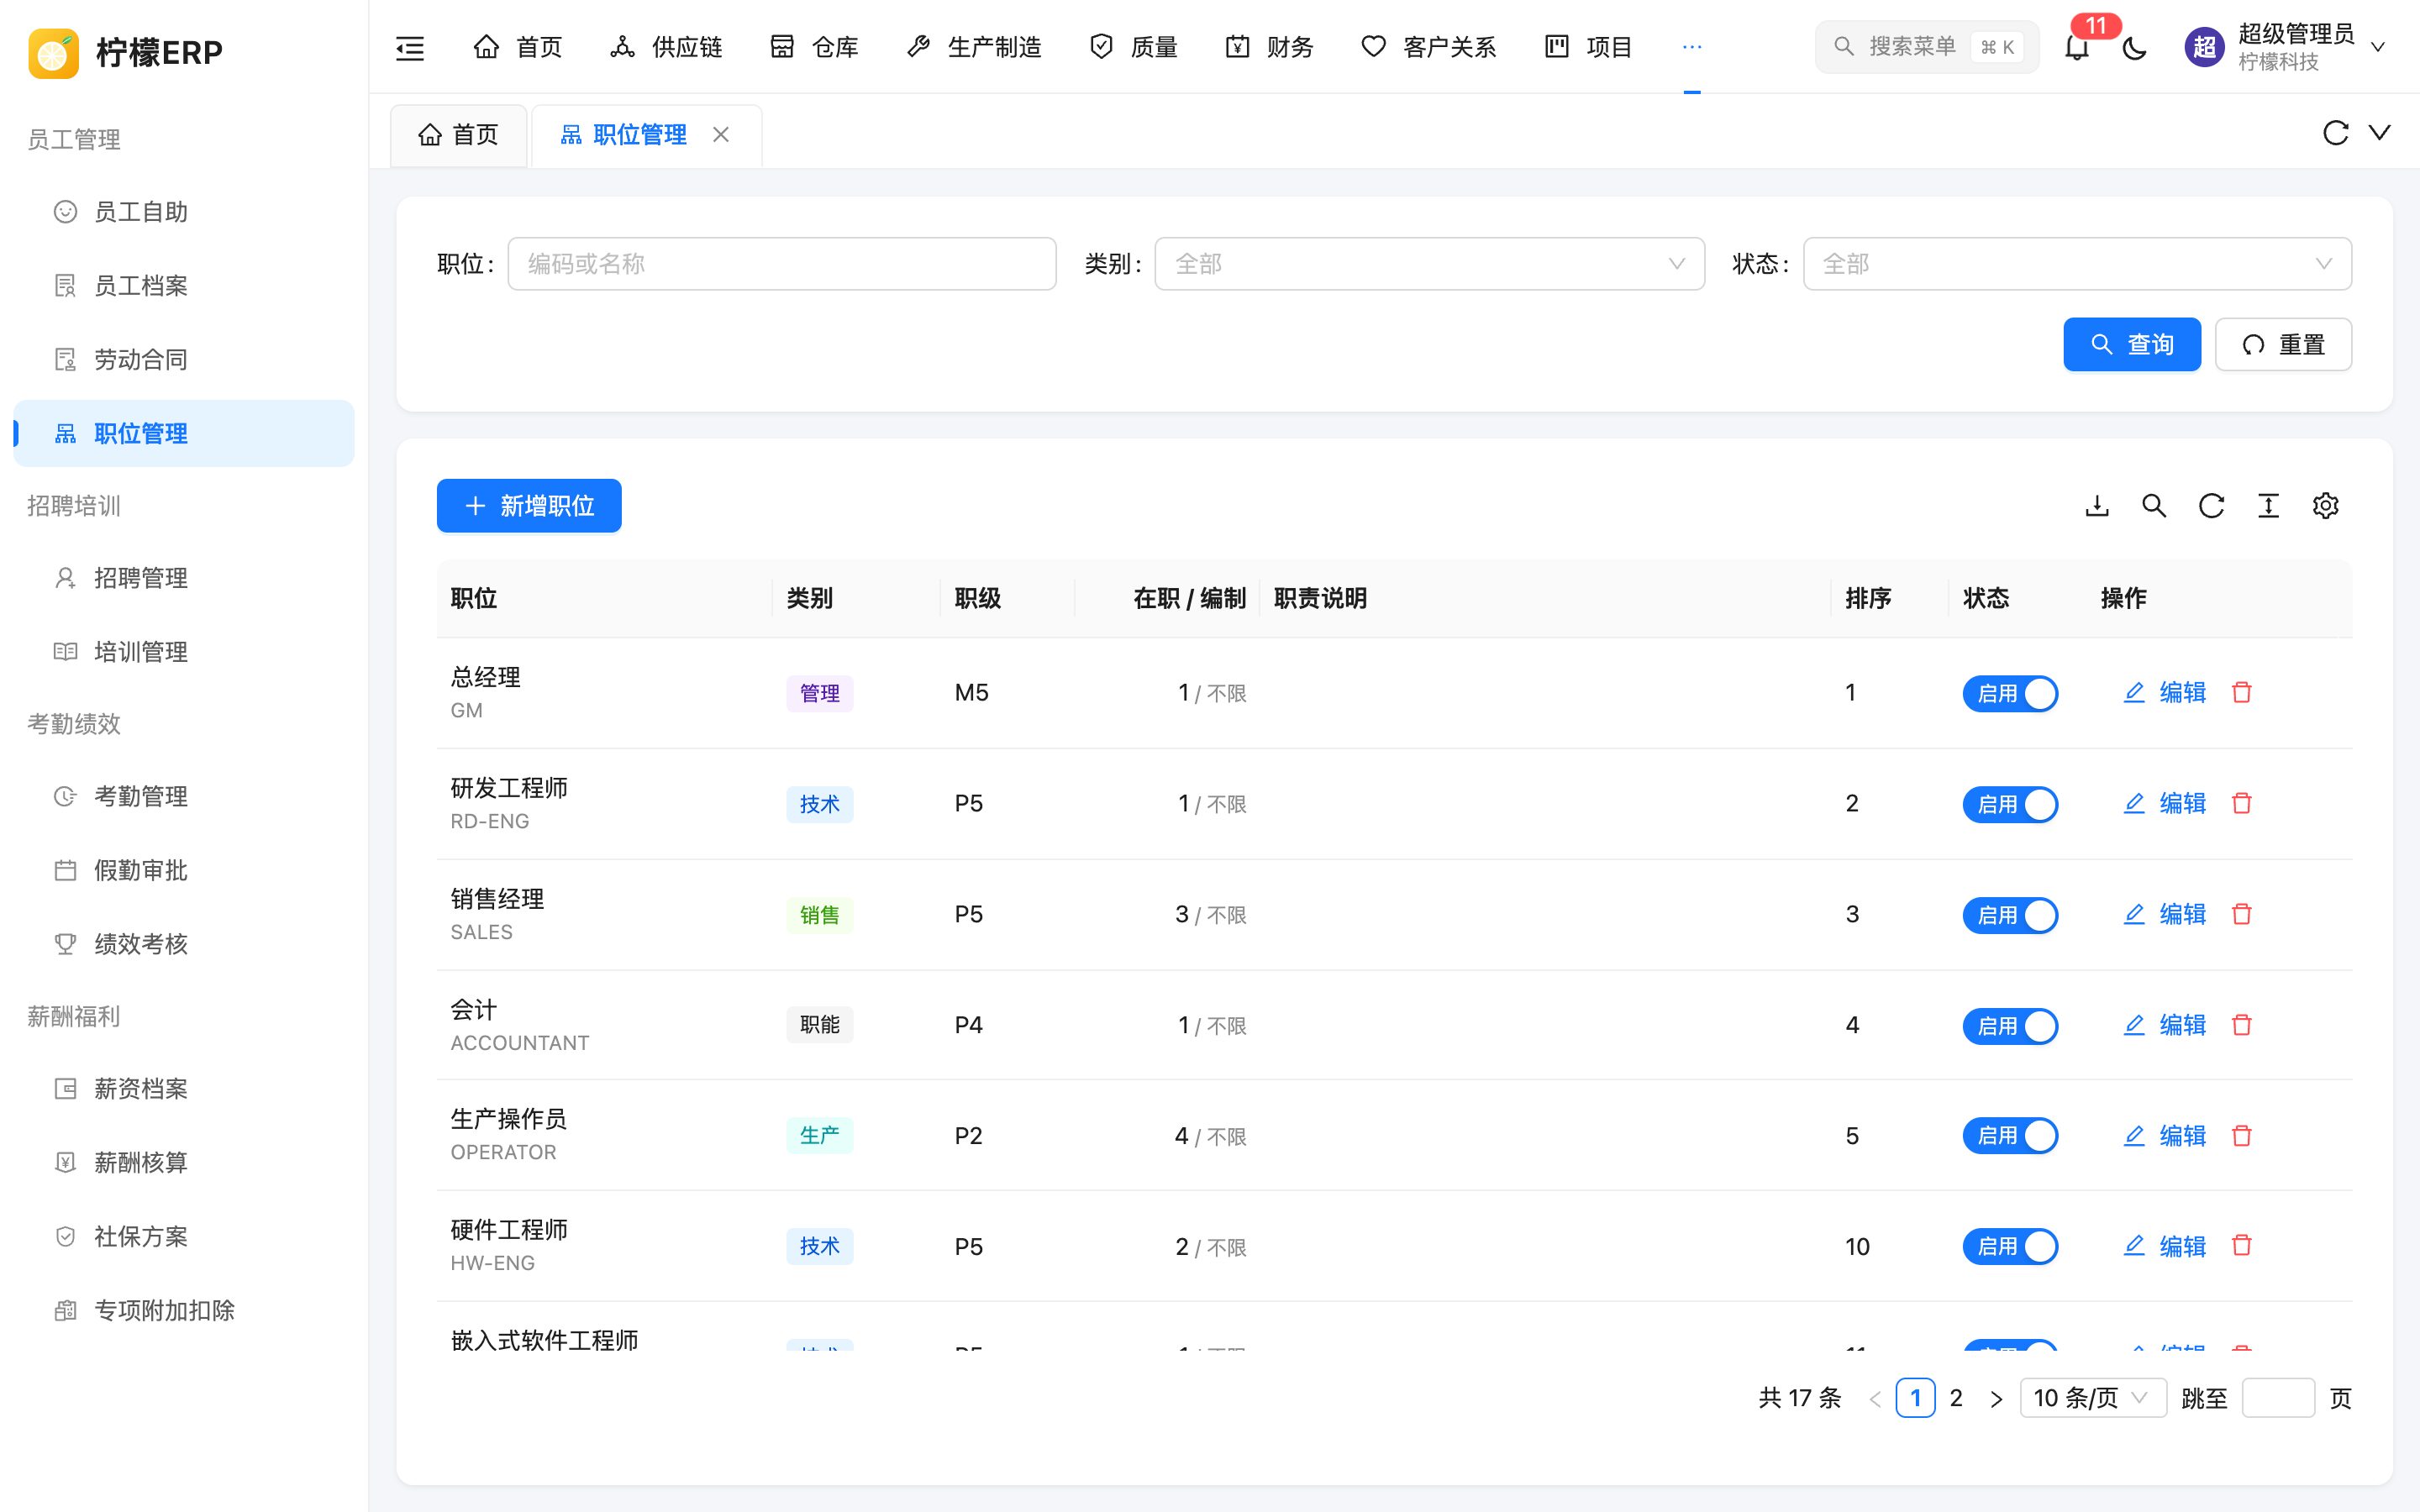Screen dimensions: 2420x1512
Task: Delete the 销售经理 position row
Action: click(2242, 914)
